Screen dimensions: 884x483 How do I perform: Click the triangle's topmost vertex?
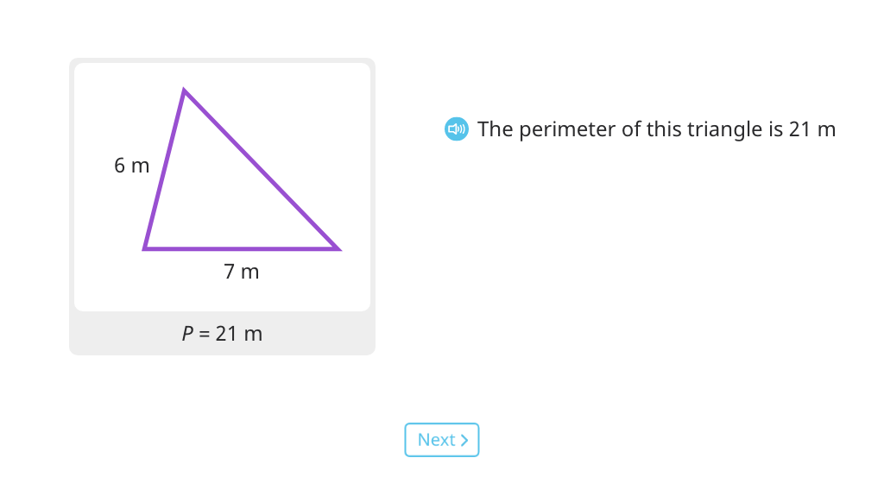pyautogui.click(x=184, y=90)
